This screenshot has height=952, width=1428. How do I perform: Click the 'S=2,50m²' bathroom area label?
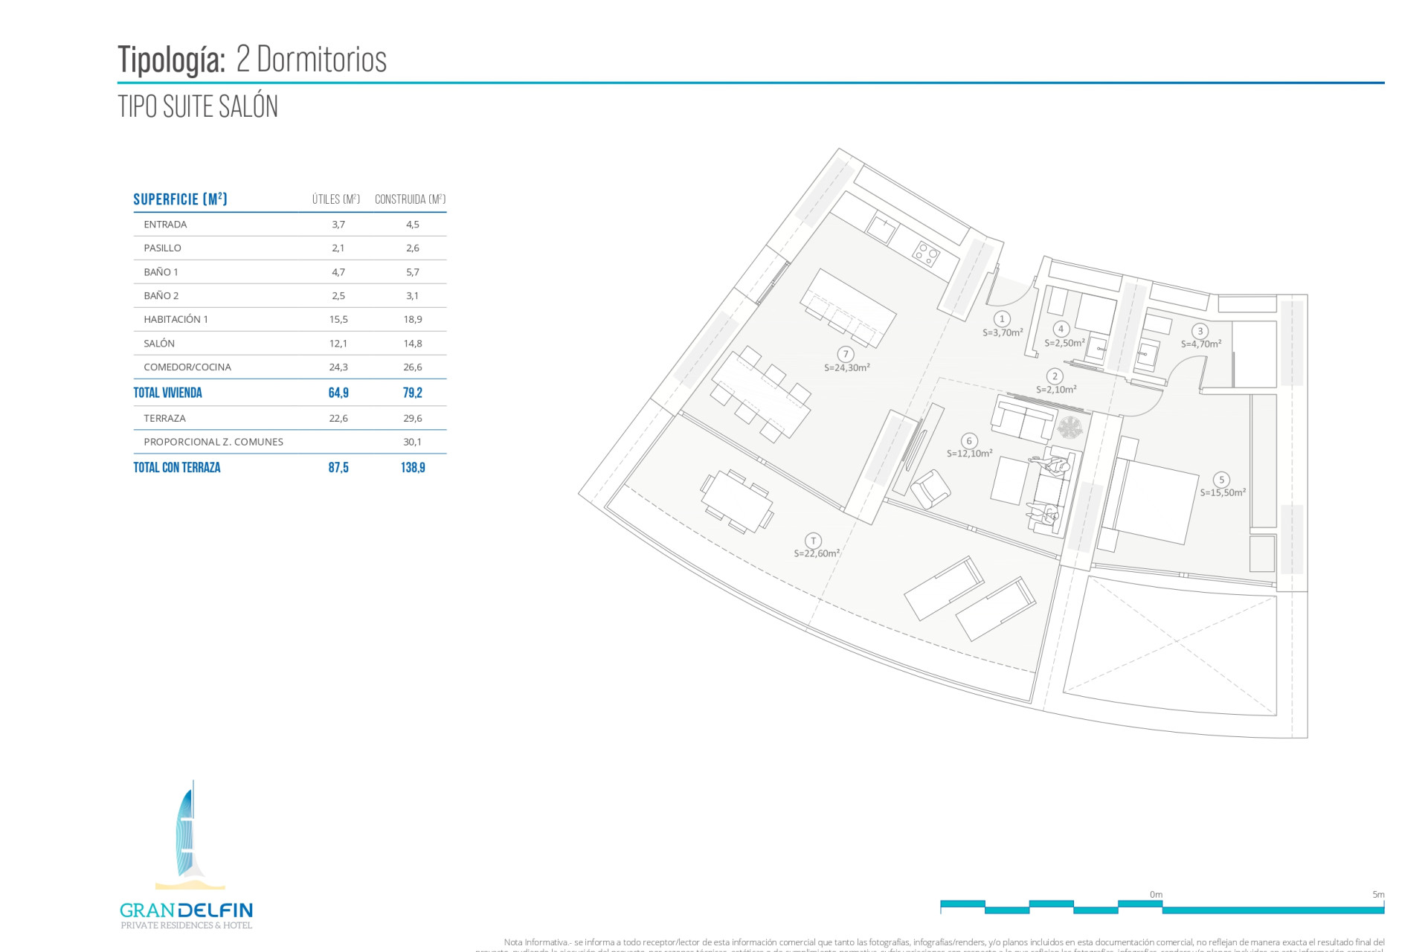1065,343
